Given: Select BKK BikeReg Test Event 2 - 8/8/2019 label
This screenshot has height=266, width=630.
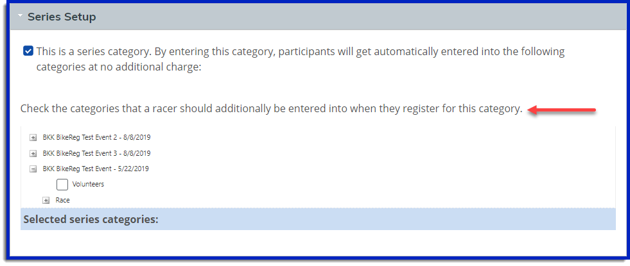Looking at the screenshot, I should click(x=96, y=137).
